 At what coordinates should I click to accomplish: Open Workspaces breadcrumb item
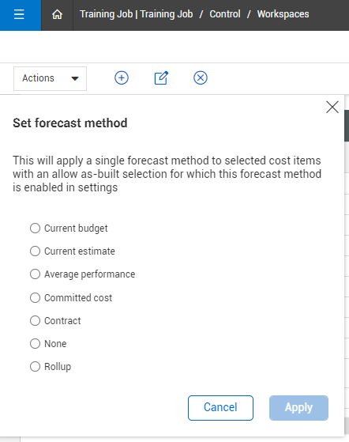coord(283,14)
